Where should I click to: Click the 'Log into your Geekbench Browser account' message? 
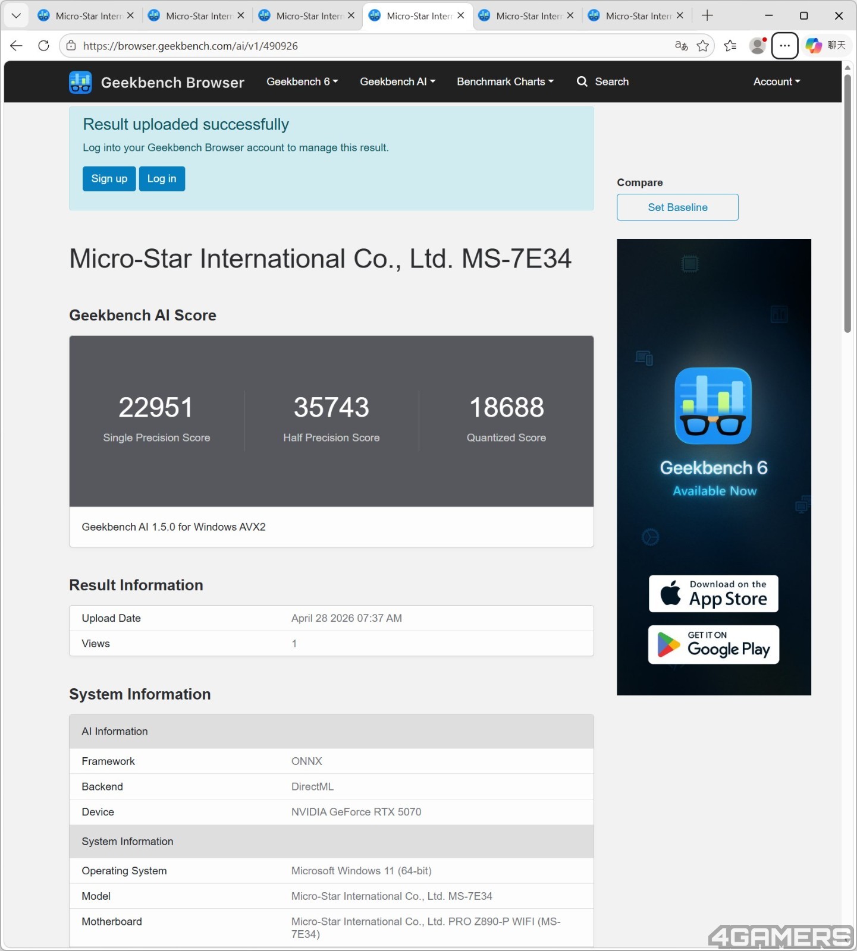[x=236, y=148]
